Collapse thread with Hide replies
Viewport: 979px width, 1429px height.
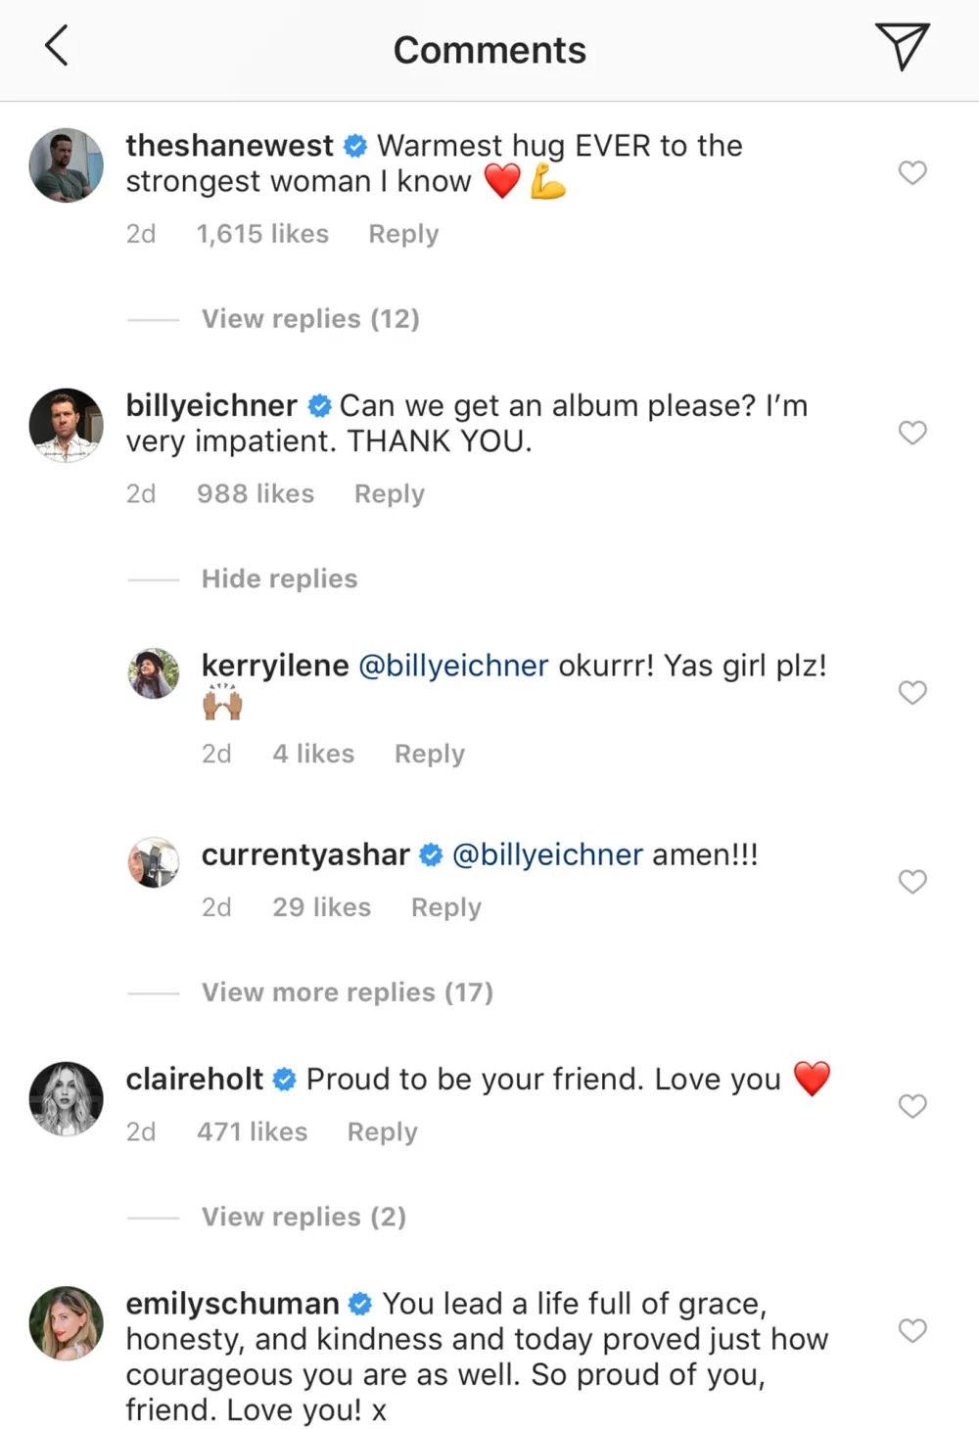tap(279, 579)
